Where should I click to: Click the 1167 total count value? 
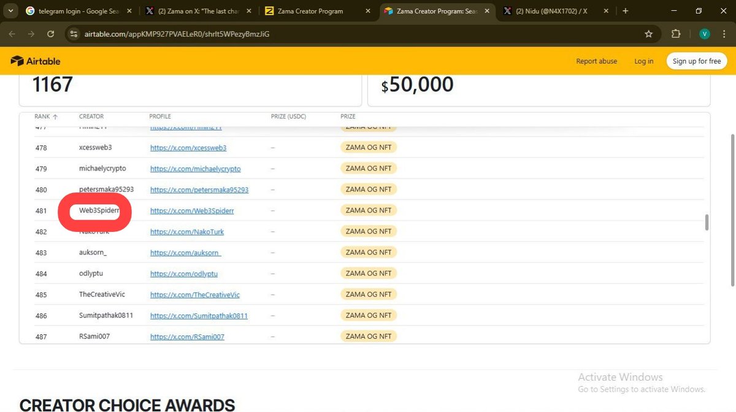click(52, 84)
